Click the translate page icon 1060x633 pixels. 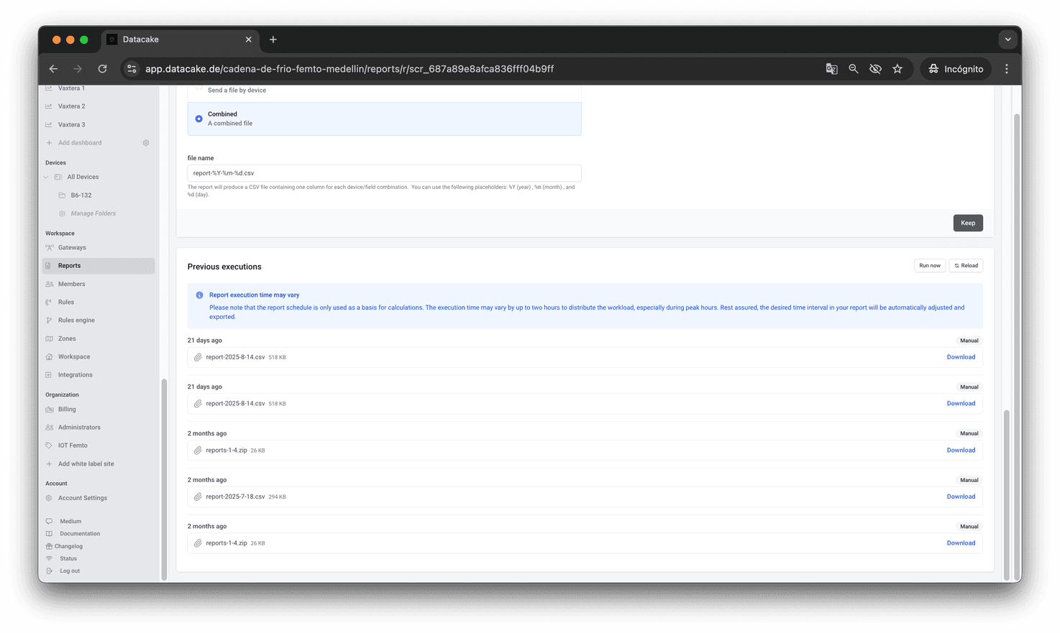tap(831, 69)
